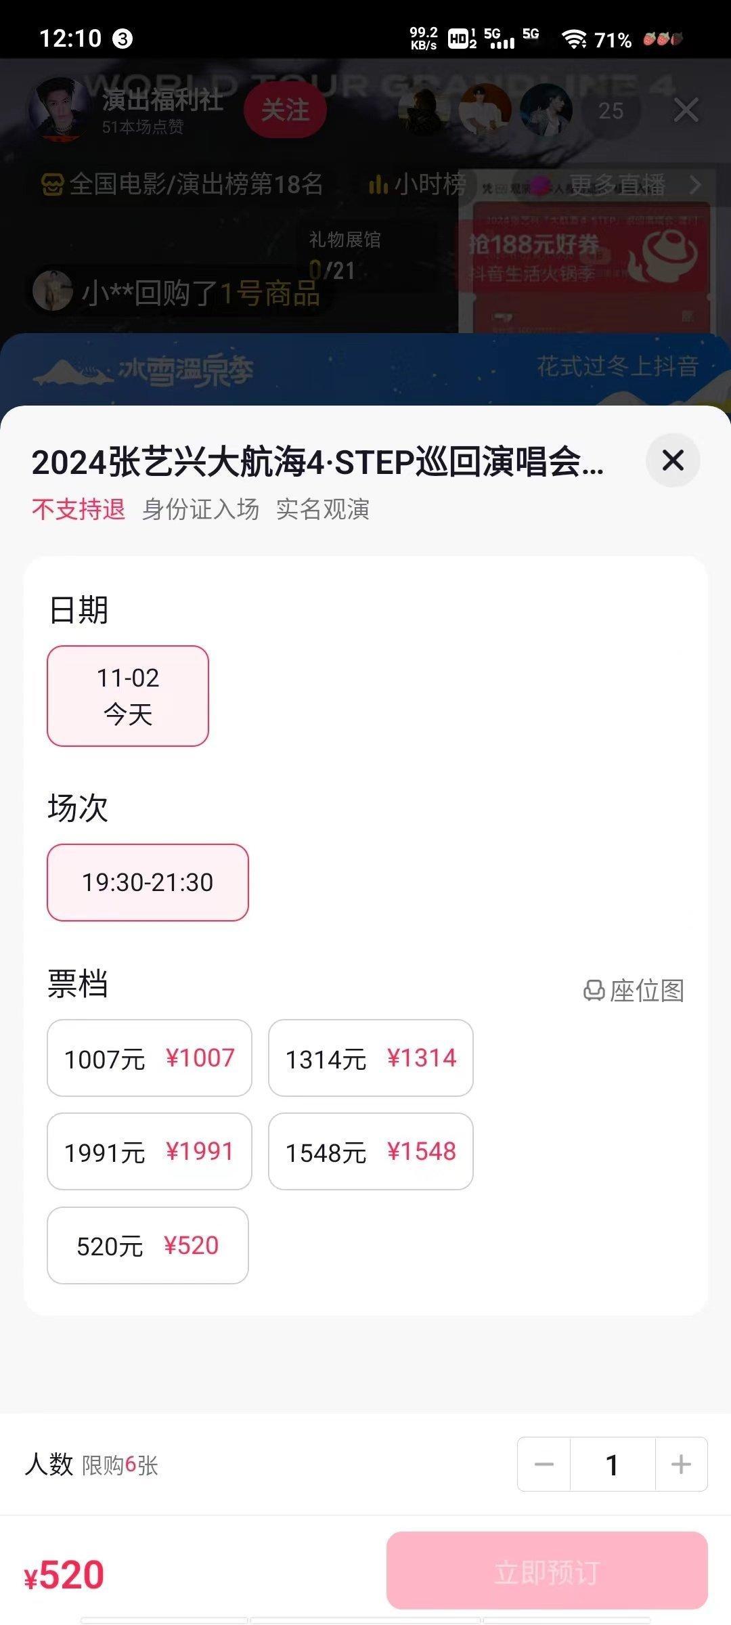Tap the 立即预订 booking button
Viewport: 731px width, 1625px height.
(x=547, y=1571)
